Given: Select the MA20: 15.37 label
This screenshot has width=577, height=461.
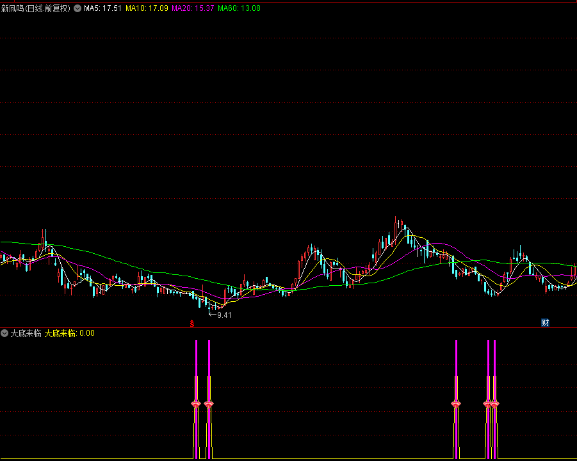Looking at the screenshot, I should click(x=193, y=8).
